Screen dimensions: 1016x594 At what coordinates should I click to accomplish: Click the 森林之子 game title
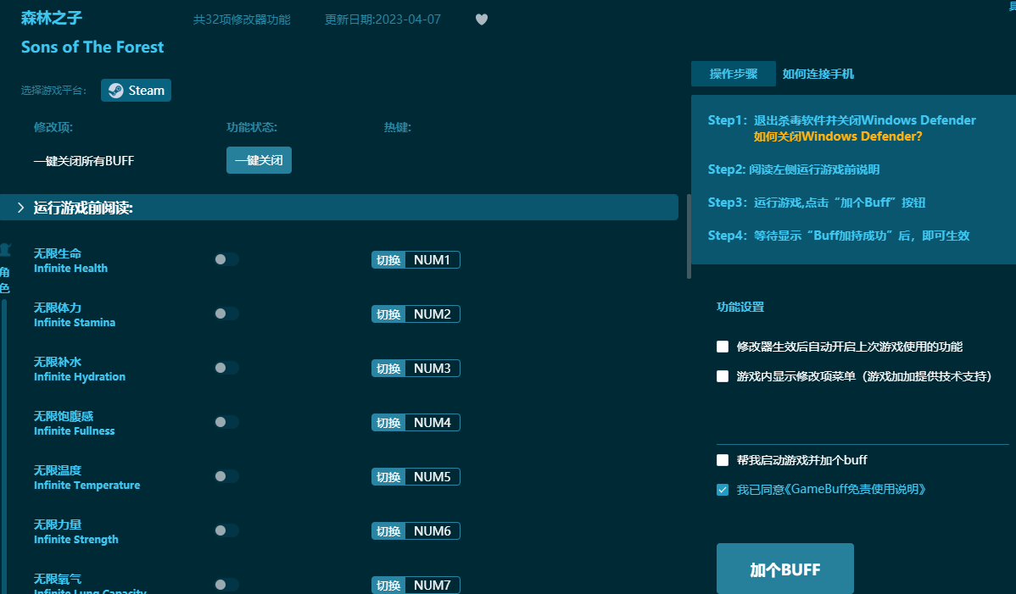pos(52,18)
